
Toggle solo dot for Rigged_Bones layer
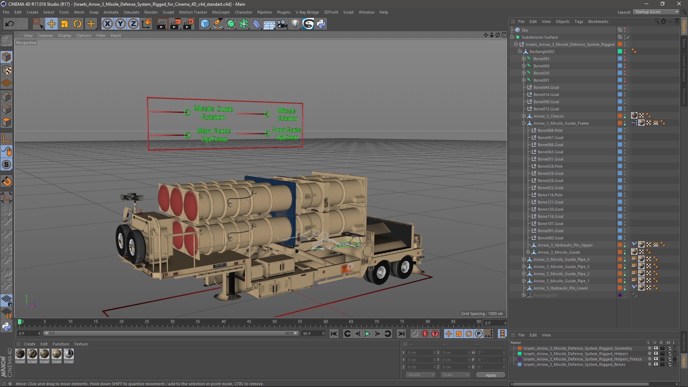pos(649,364)
